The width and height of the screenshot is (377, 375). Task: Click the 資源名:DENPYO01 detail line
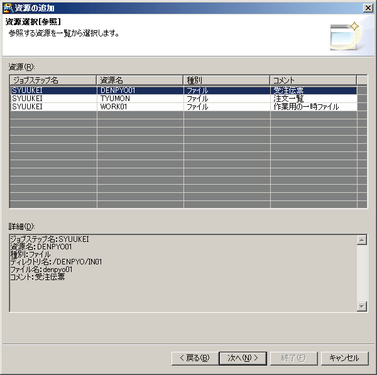click(41, 247)
